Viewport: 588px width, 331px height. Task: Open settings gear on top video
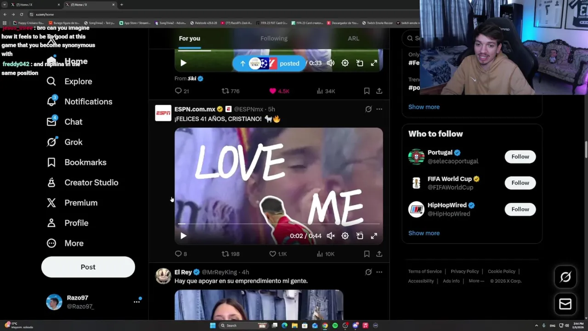pyautogui.click(x=345, y=63)
